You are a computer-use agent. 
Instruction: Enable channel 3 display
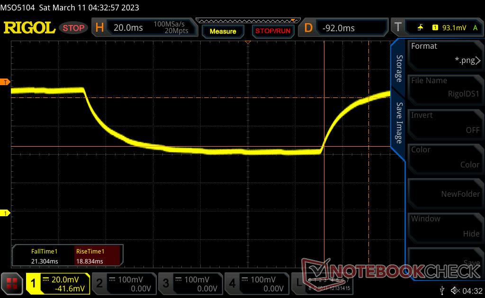(x=190, y=284)
